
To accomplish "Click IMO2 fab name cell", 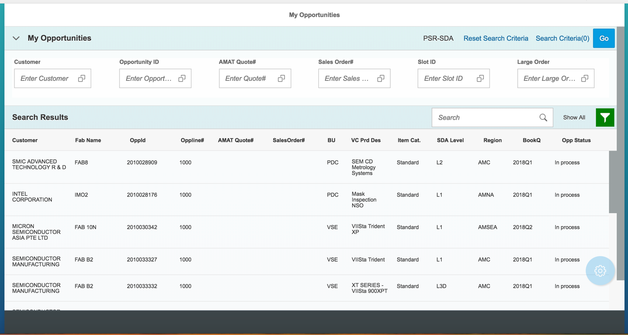I will (x=81, y=195).
